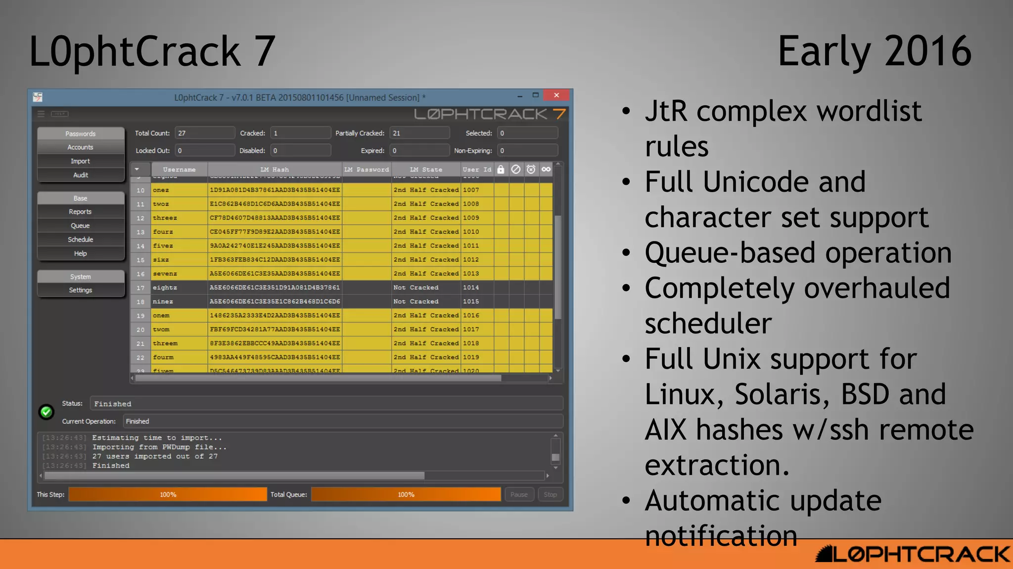Click the Partially Cracked count field
Viewport: 1013px width, 569px height.
419,133
